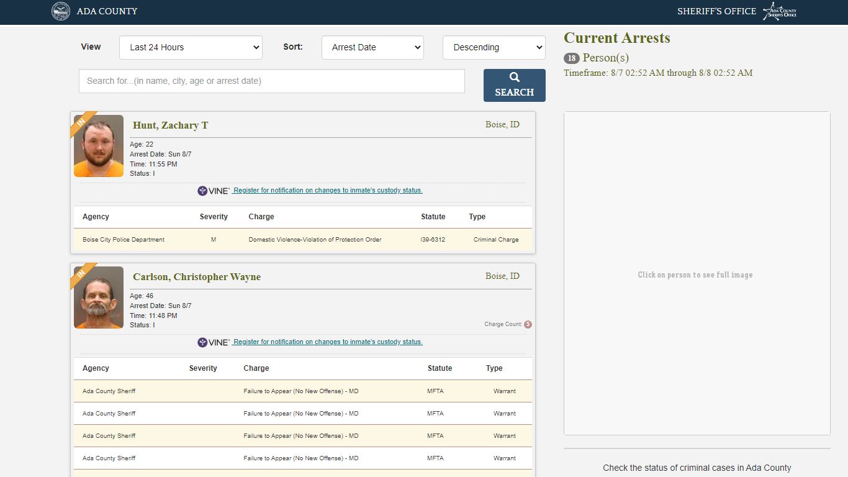Click Hunt's Age: 22 text

(142, 144)
